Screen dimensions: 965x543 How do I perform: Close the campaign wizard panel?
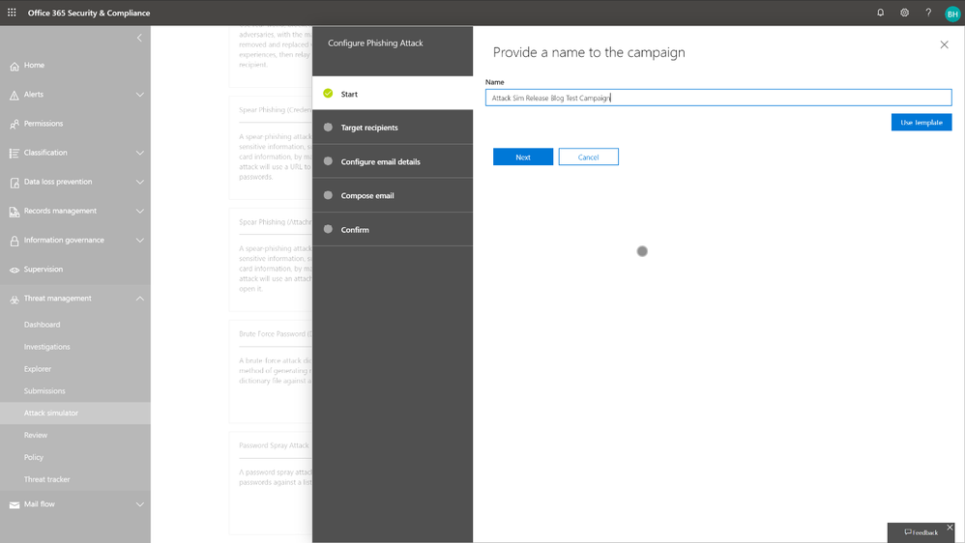(944, 44)
